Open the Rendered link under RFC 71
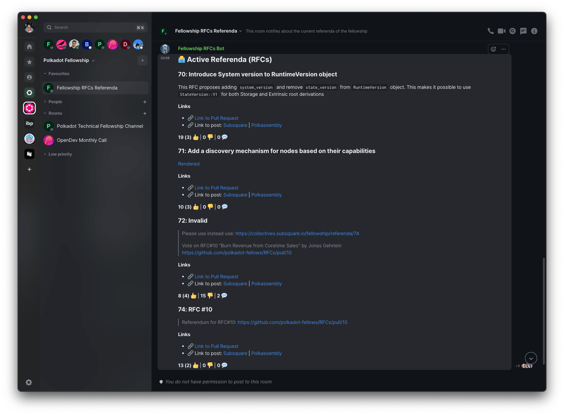564x415 pixels. coord(189,164)
